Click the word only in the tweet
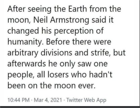The width and height of the screenshot is (140, 108). coord(67,64)
